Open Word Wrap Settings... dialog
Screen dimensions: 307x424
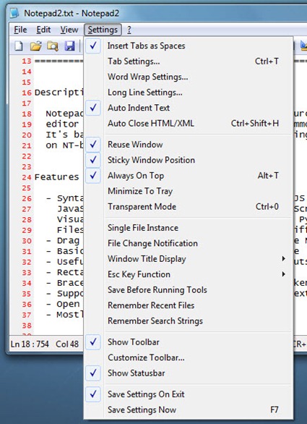tap(189, 77)
